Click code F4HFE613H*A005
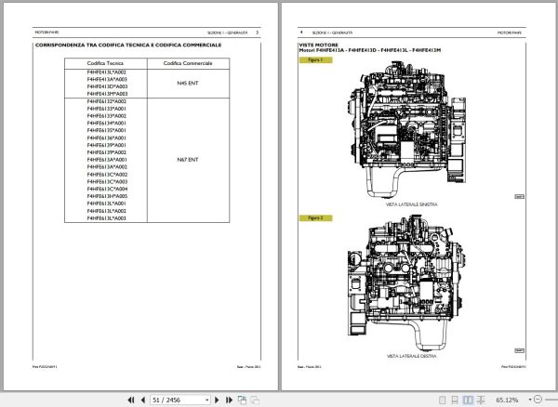Screen dimensions: 558x407 (107, 196)
